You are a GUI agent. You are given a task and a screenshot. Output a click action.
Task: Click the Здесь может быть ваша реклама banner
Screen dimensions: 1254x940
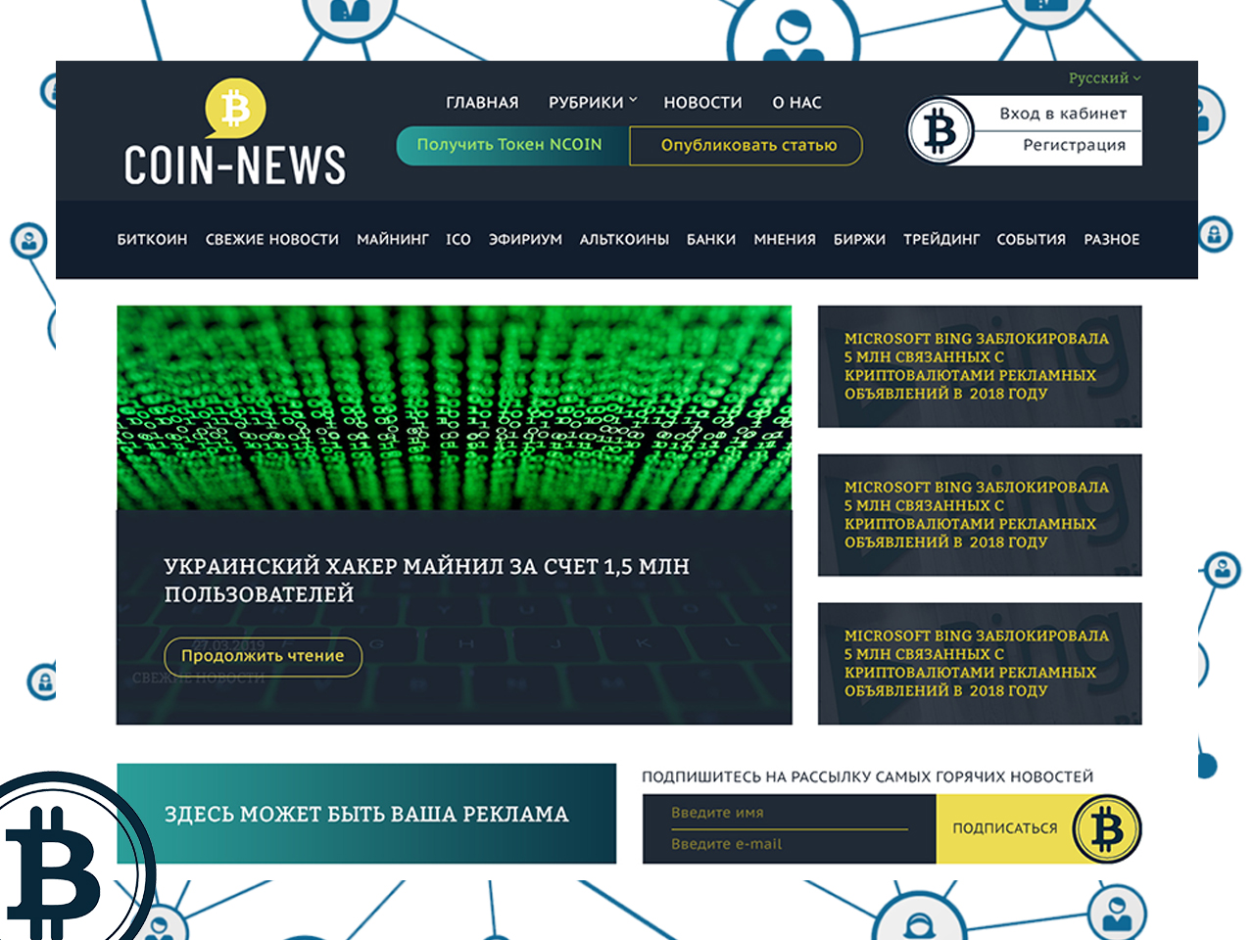366,814
